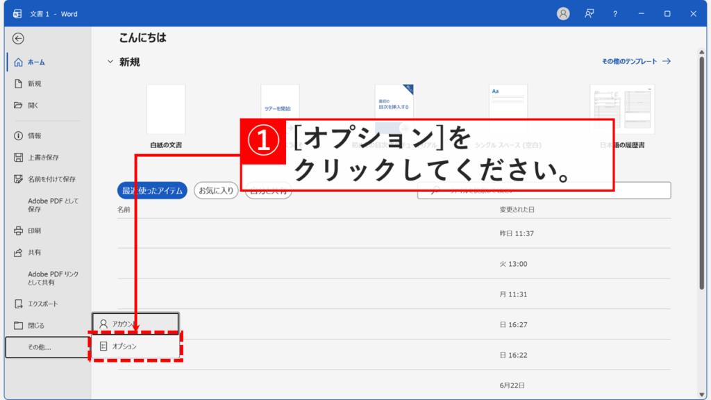Click the vertical scrollbar thumb
Viewport: 711px width, 400px height.
pyautogui.click(x=702, y=172)
